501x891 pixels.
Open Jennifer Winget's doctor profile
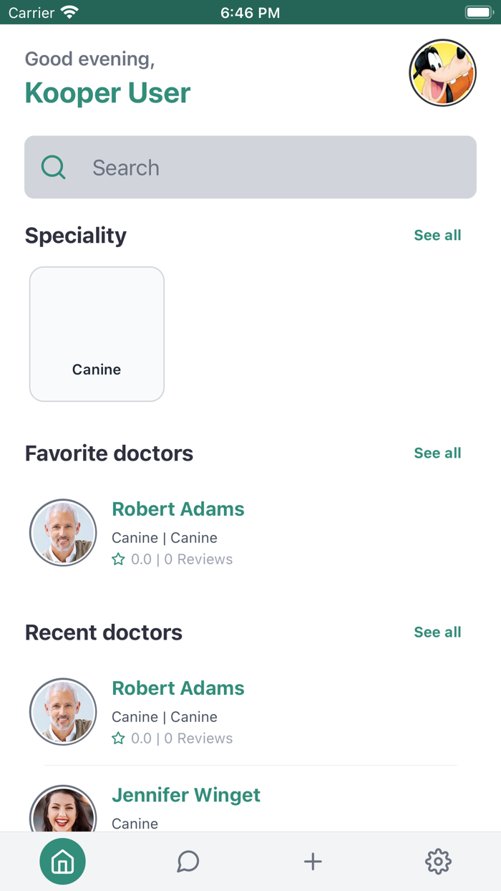(x=186, y=795)
